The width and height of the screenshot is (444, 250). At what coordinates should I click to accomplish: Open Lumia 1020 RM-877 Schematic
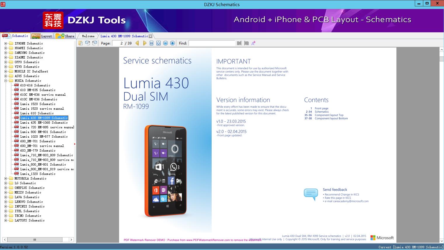pyautogui.click(x=44, y=136)
